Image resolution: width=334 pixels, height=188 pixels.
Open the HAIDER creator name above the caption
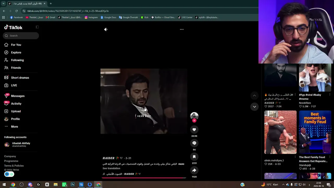click(x=109, y=158)
